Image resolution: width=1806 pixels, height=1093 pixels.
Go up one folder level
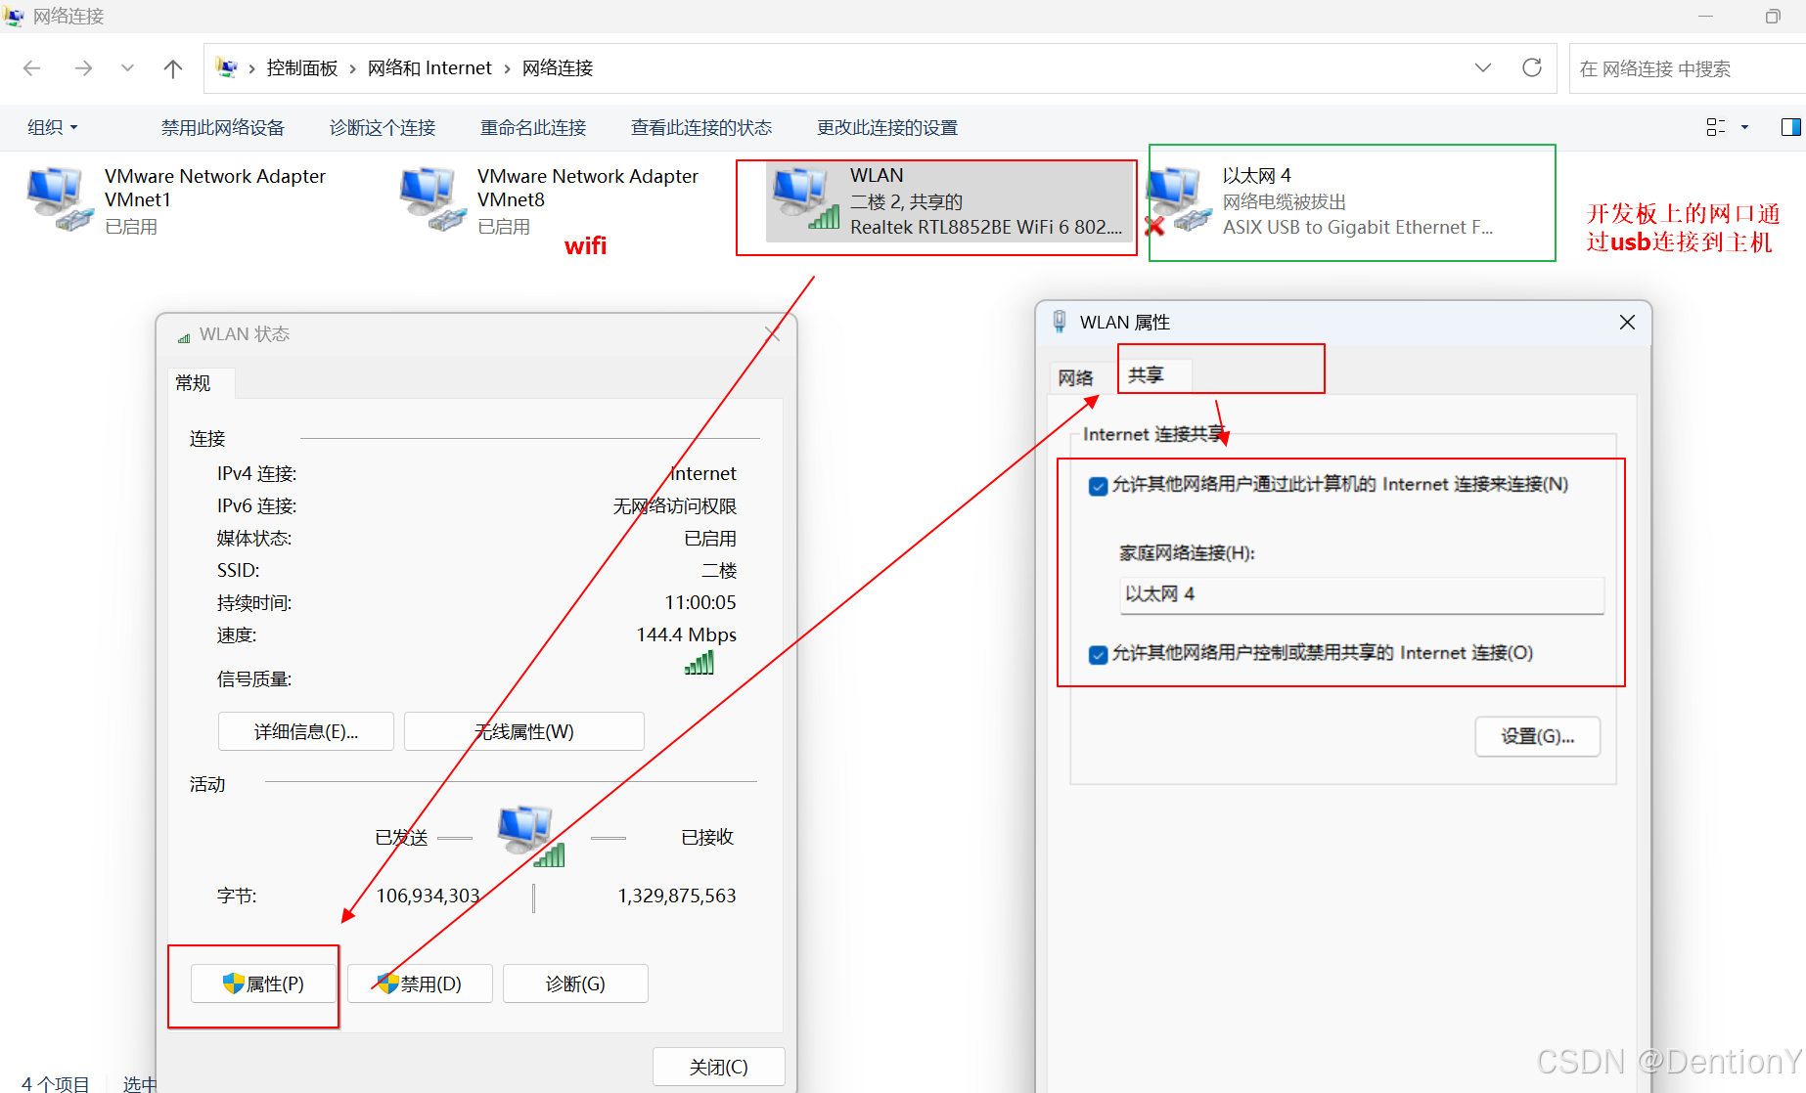pos(172,67)
